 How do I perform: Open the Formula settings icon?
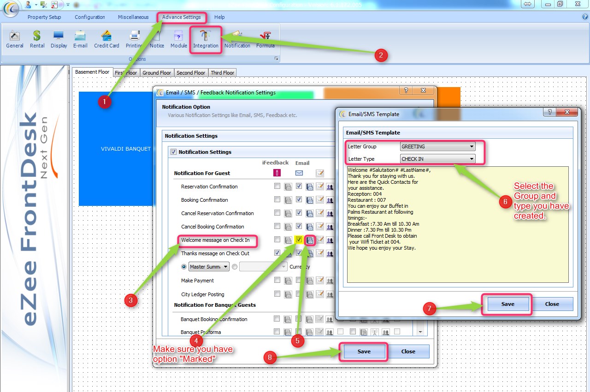[265, 39]
